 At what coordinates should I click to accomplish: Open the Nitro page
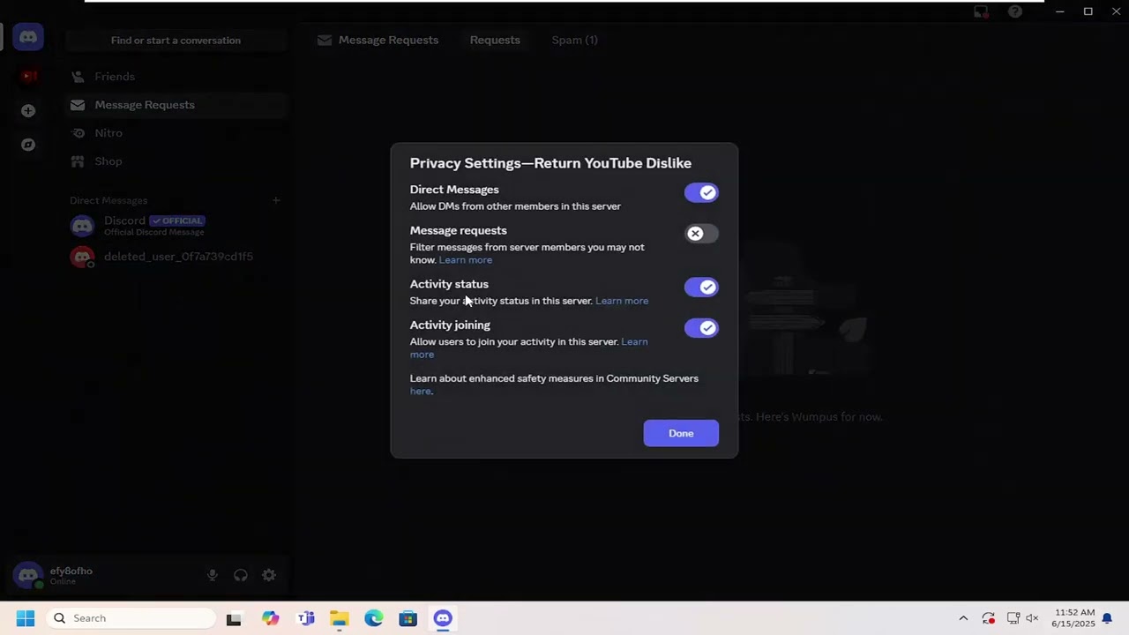[176, 133]
